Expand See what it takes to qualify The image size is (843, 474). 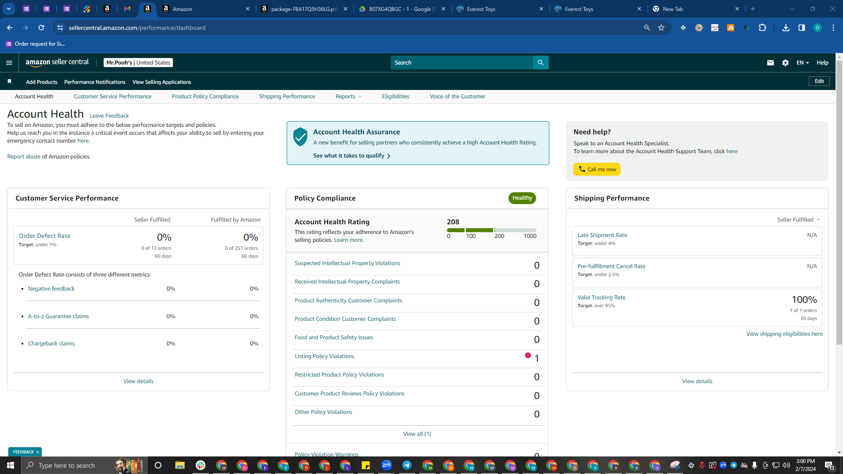point(352,156)
